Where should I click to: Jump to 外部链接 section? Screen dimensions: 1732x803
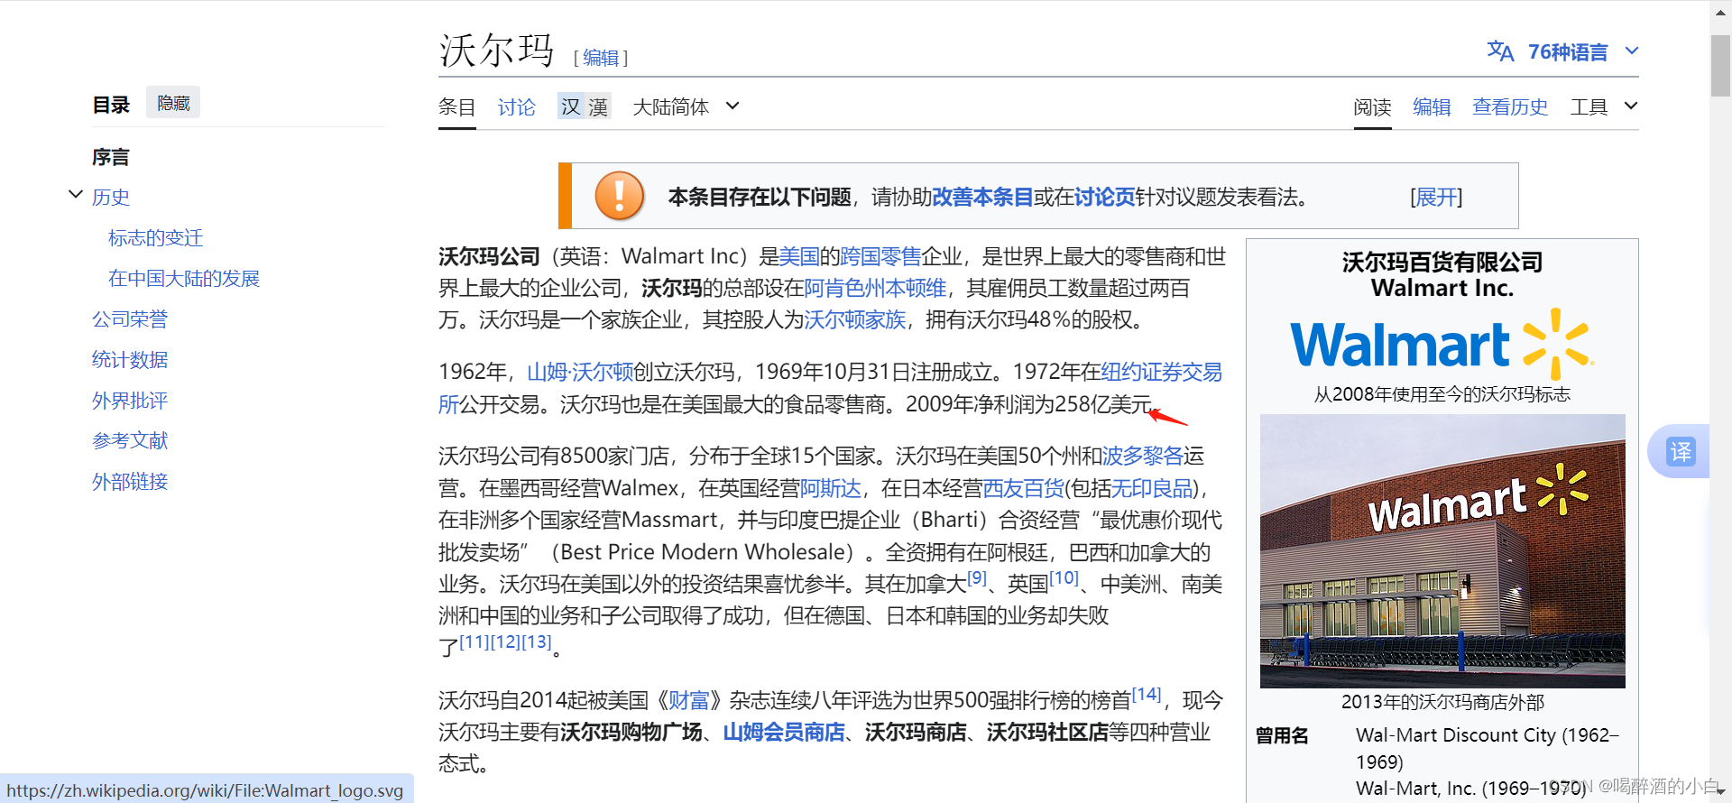[x=130, y=481]
